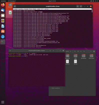Click the "calendar/system/calendar.ics" output line

pyautogui.click(x=35, y=41)
